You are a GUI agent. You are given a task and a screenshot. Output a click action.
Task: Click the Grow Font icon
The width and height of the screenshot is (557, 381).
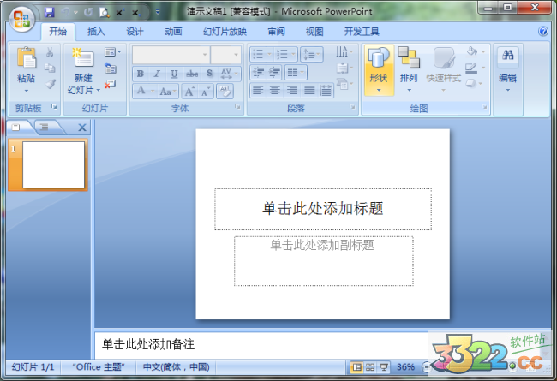[x=189, y=92]
